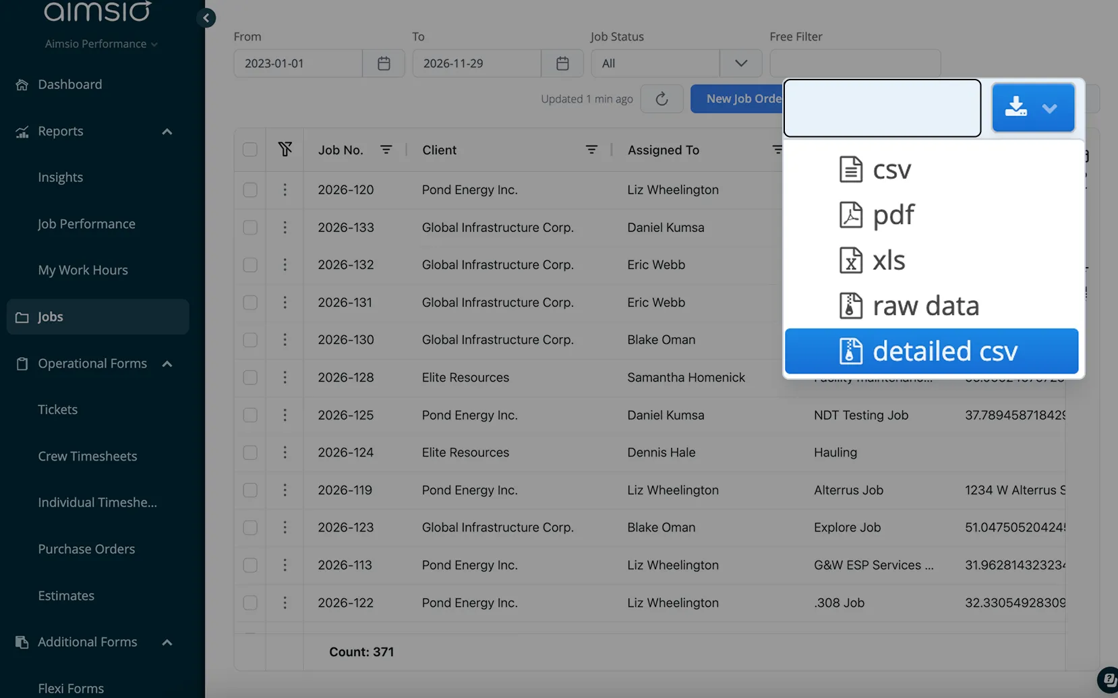Viewport: 1118px width, 698px height.
Task: Open Crew Timesheets page
Action: [x=88, y=457]
